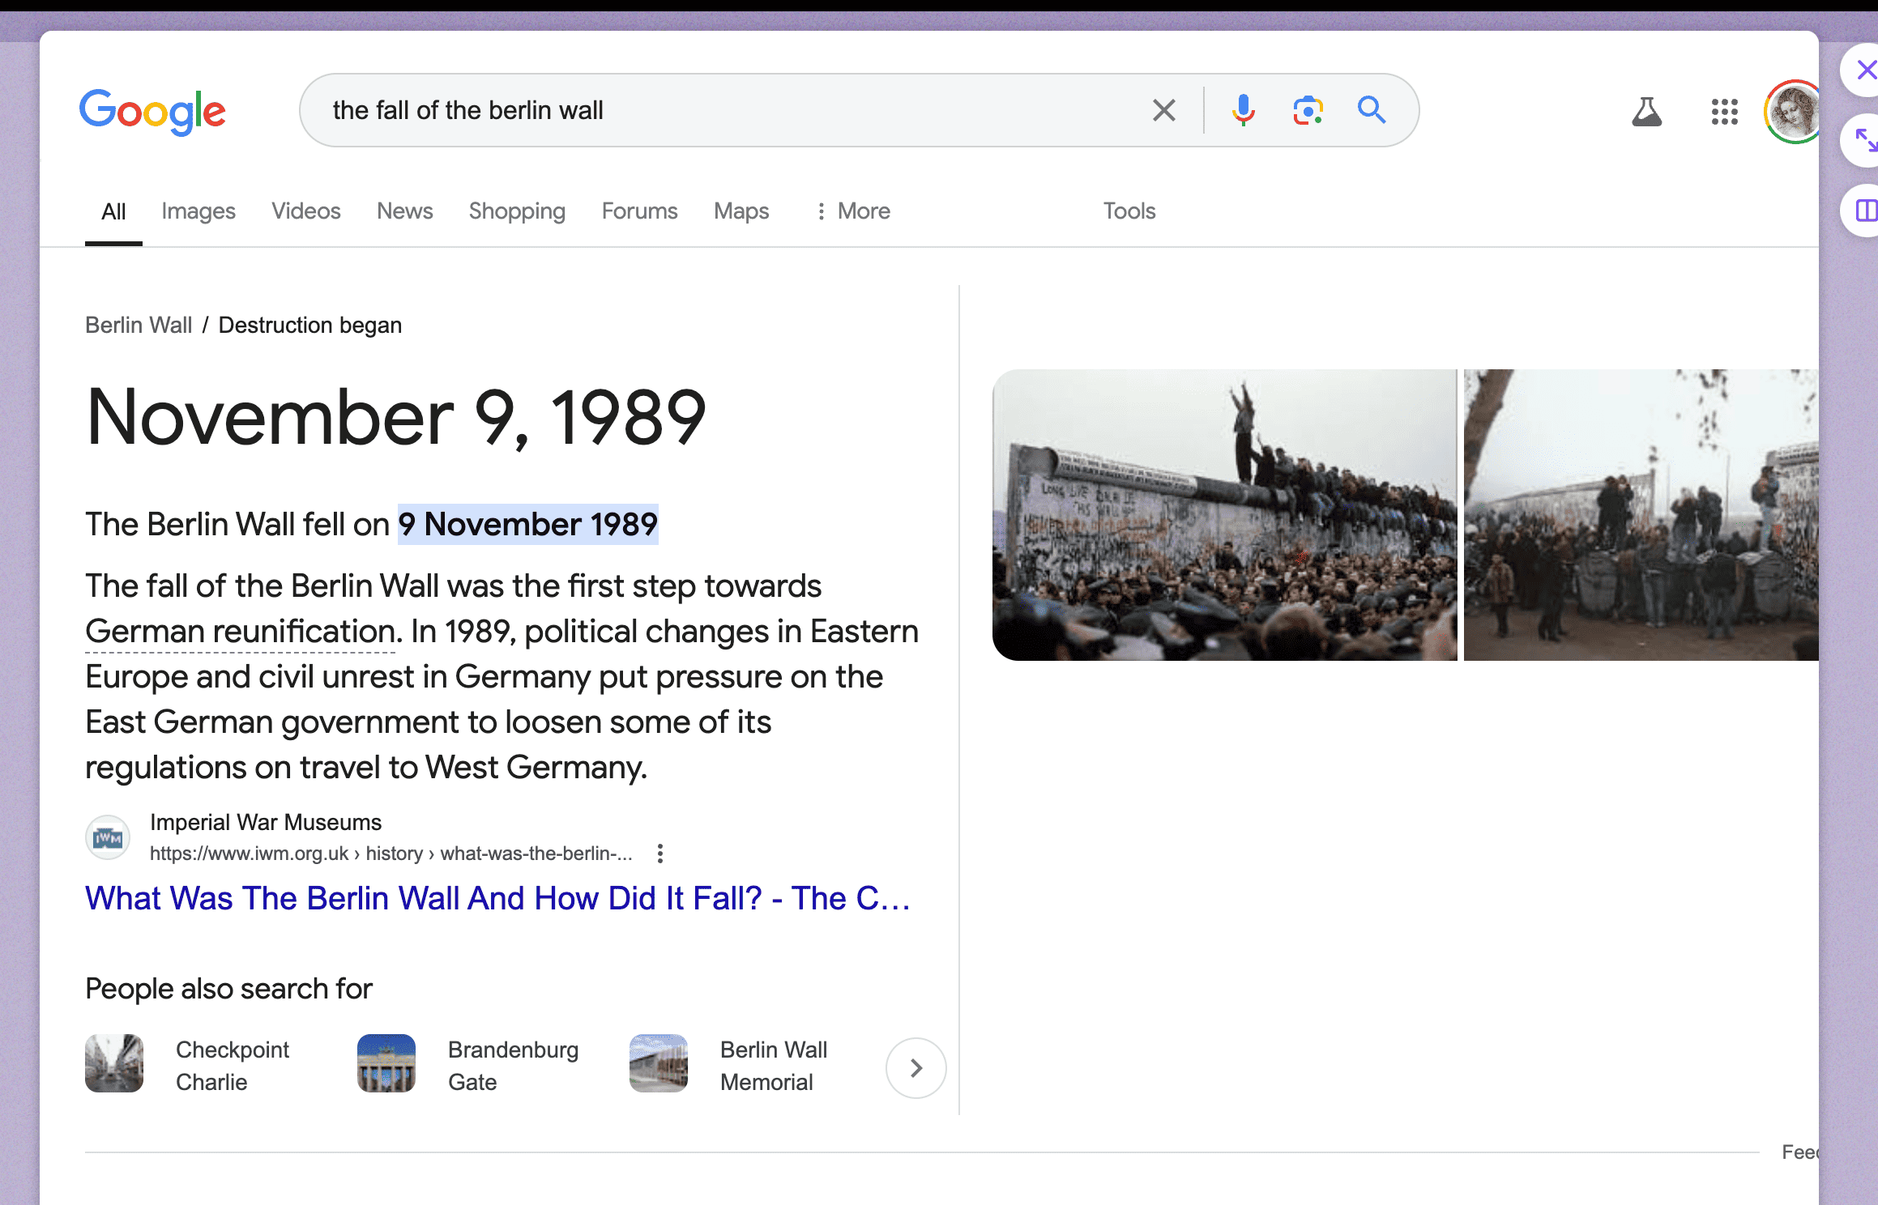
Task: Switch to the Images tab
Action: [x=198, y=211]
